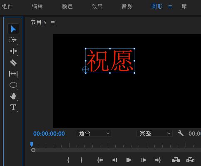The height and width of the screenshot is (166, 201).
Task: Select the Hand tool
Action: click(13, 96)
